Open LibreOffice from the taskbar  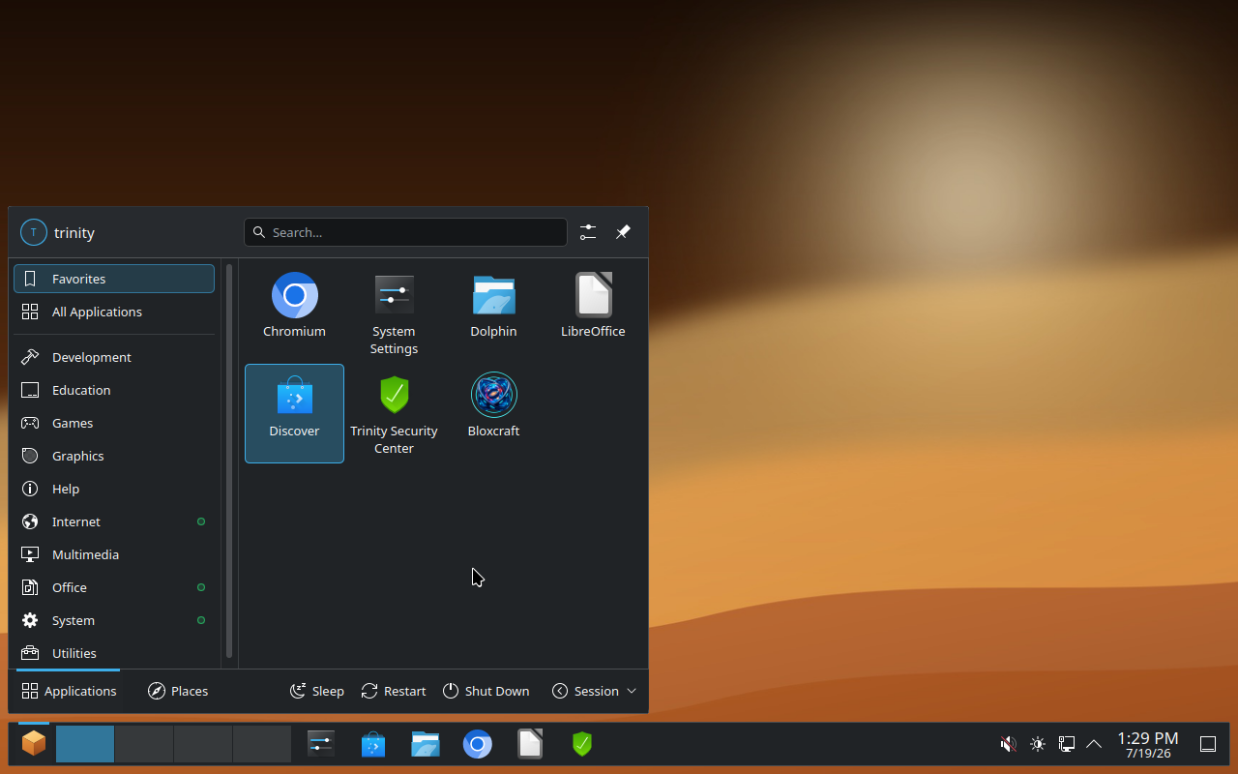pos(530,743)
